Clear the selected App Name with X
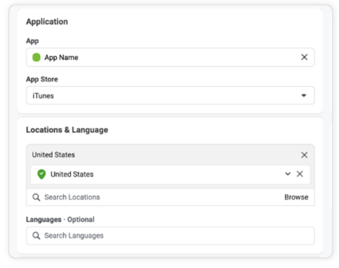Viewport: 339px width, 268px height. tap(304, 57)
